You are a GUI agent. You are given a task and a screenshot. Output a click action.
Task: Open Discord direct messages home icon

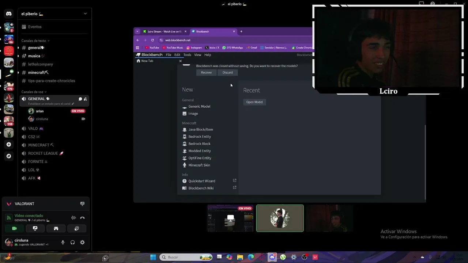(x=9, y=14)
